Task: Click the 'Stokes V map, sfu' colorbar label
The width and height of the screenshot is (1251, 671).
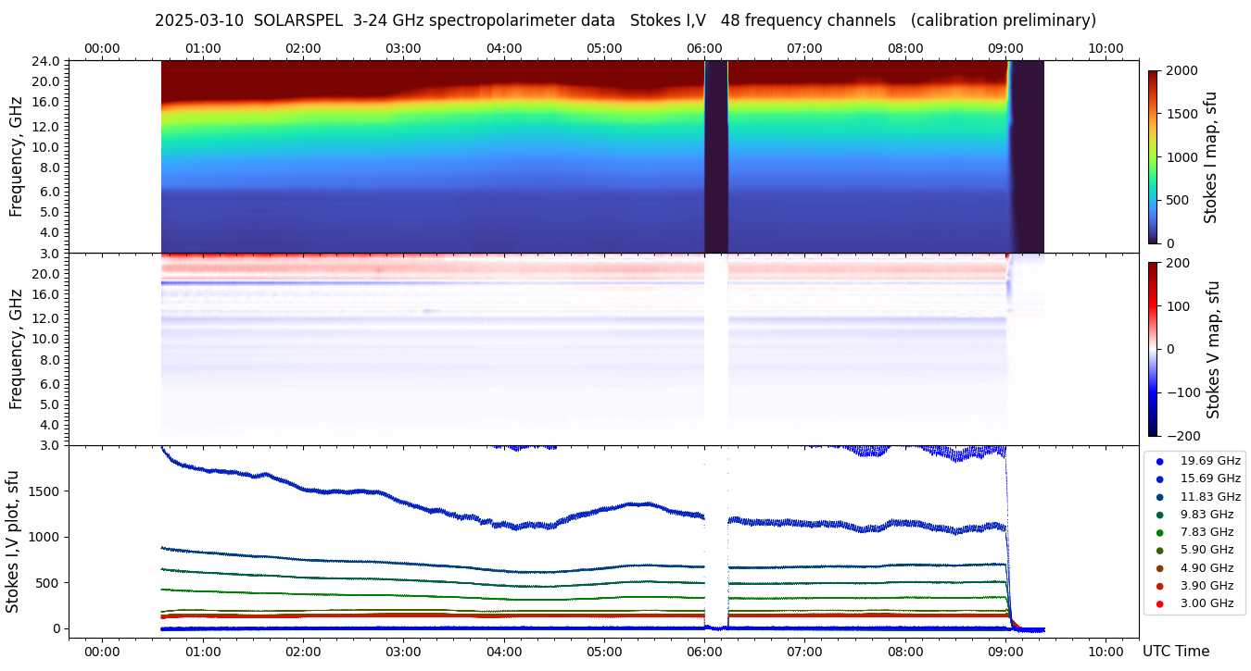Action: click(1212, 349)
